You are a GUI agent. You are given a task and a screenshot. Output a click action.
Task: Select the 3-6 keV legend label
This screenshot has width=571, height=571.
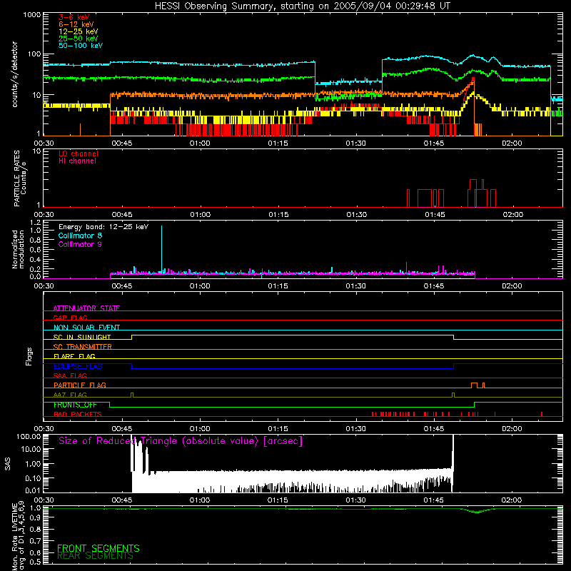[74, 17]
